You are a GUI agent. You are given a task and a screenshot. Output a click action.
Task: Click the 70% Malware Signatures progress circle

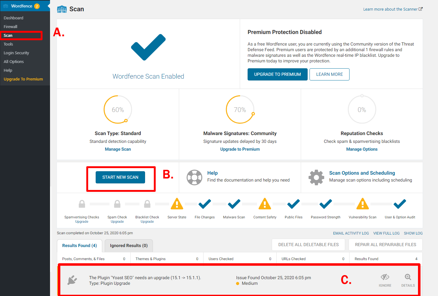point(240,109)
